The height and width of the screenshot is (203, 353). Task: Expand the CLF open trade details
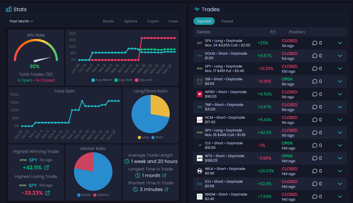pos(340,145)
